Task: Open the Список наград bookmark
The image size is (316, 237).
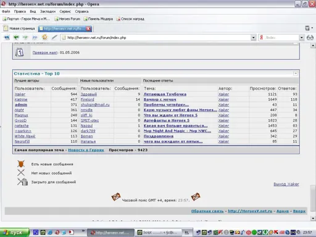Action: pos(130,19)
